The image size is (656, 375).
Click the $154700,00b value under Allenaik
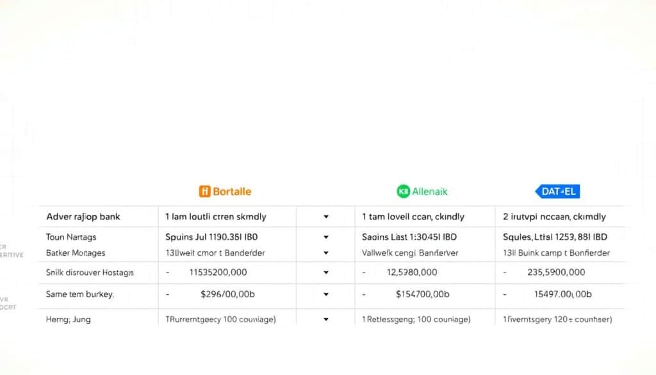tap(422, 295)
